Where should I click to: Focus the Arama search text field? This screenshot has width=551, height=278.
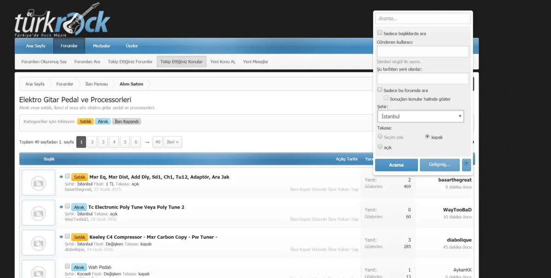point(423,18)
